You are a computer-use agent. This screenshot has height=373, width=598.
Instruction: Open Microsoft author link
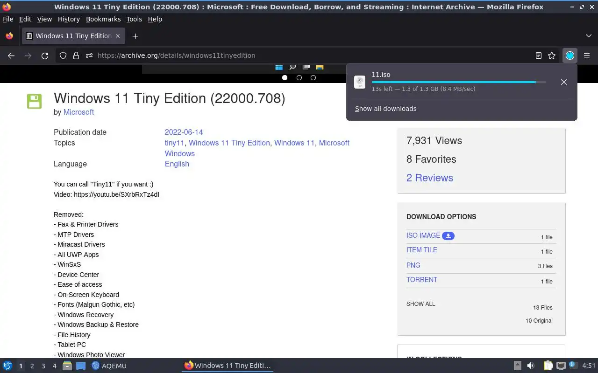click(78, 112)
